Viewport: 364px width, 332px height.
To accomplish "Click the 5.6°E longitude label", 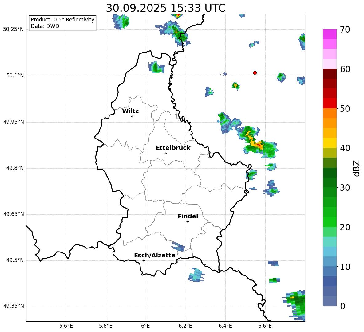I will click(x=66, y=326).
